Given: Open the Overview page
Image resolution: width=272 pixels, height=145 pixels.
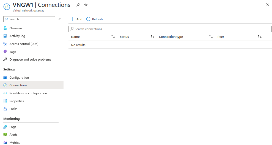Looking at the screenshot, I should pyautogui.click(x=16, y=28).
